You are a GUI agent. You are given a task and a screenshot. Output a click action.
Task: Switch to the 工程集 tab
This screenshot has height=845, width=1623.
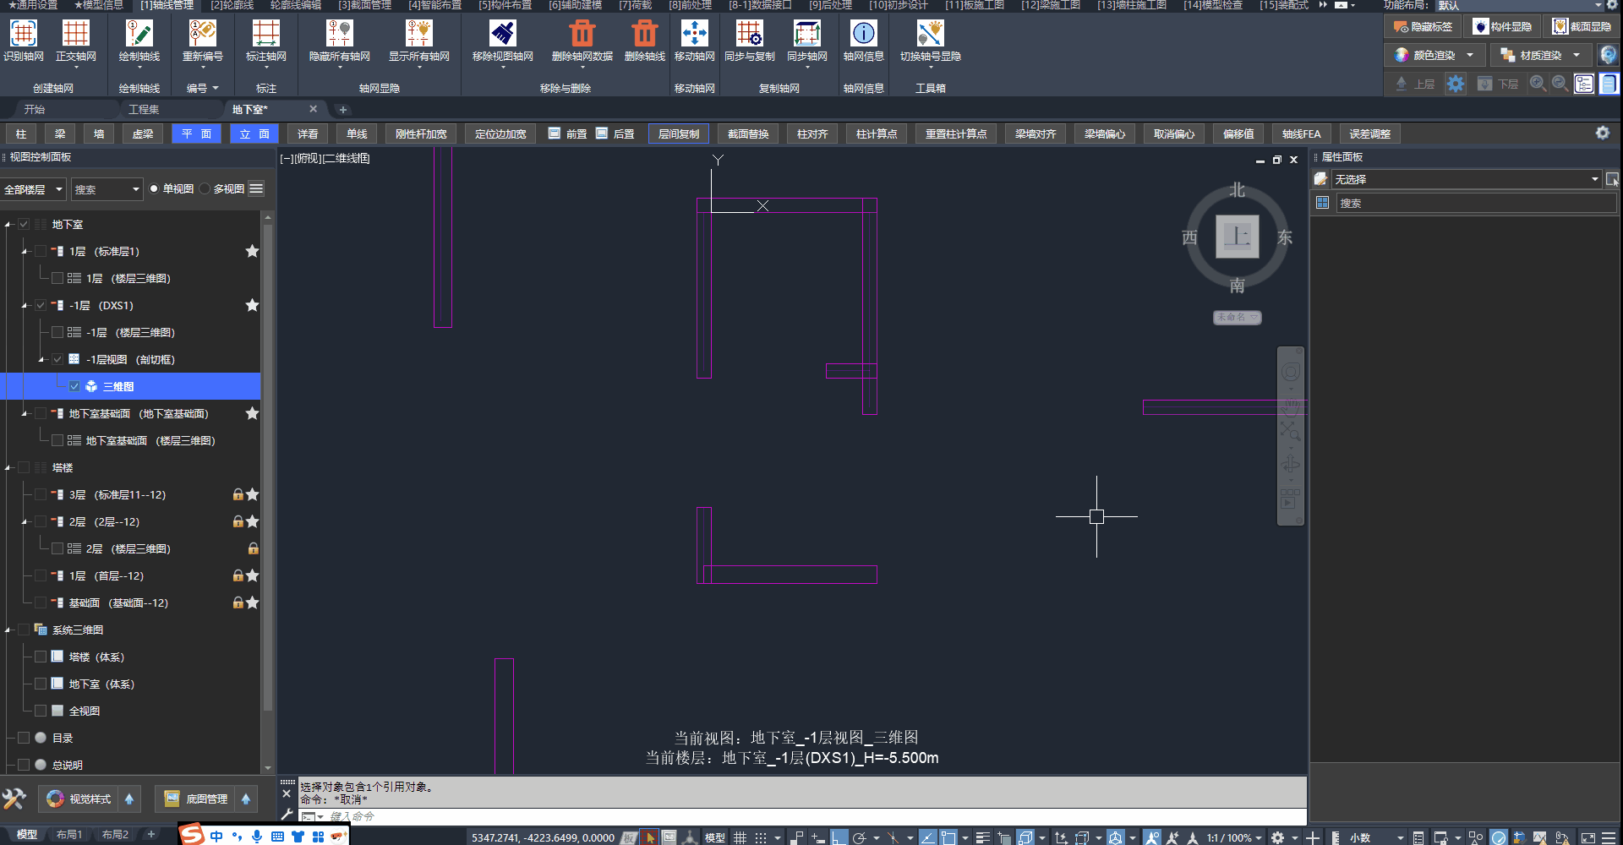pyautogui.click(x=144, y=110)
